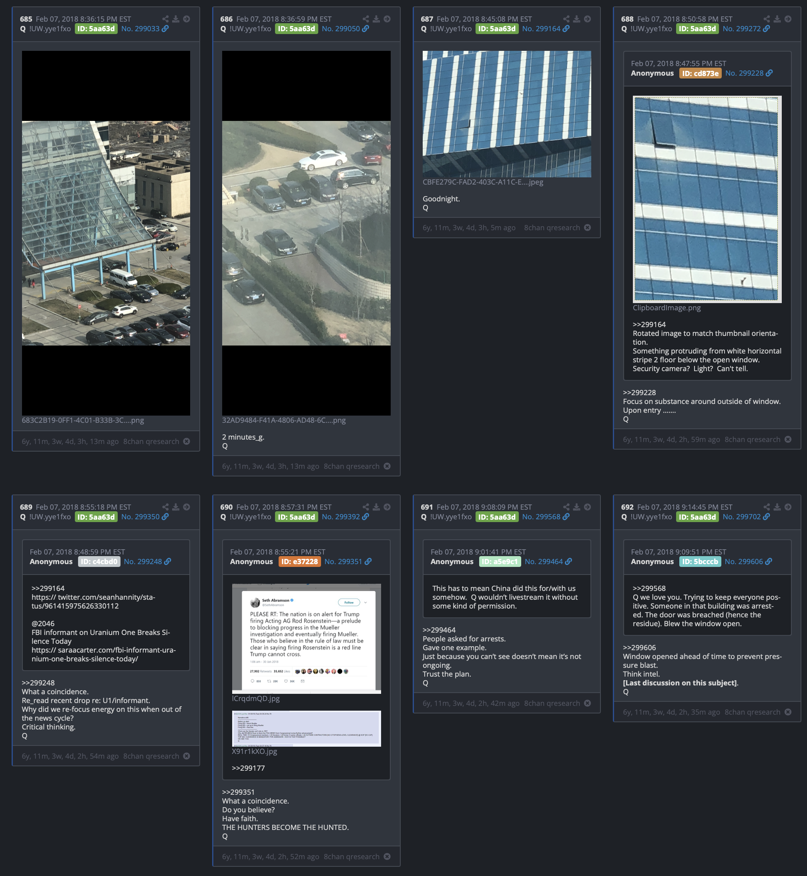
Task: Click the green ID: a5e9c1 badge
Action: tap(500, 561)
